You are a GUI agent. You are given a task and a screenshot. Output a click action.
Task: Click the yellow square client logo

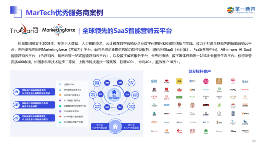point(179,81)
